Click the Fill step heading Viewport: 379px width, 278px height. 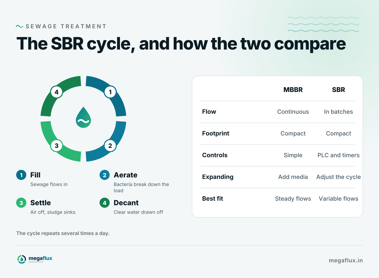pos(35,175)
